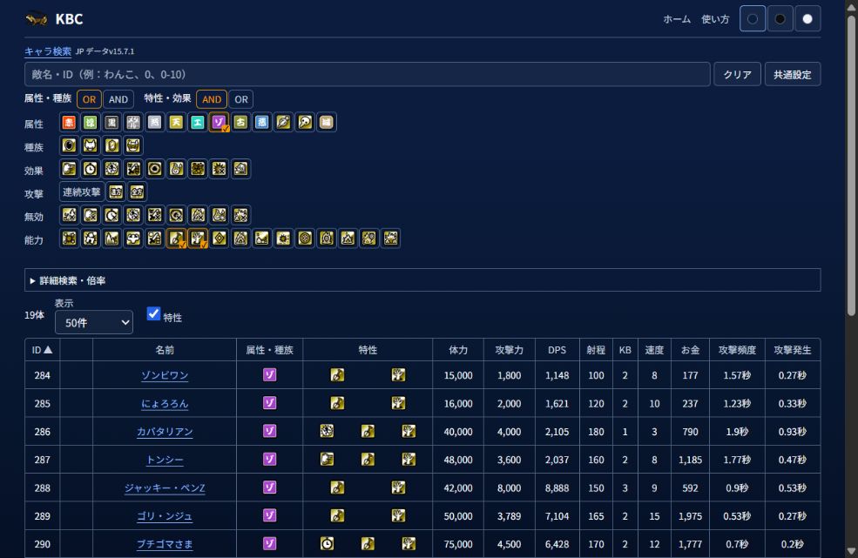
Task: Open 使い方 in the top navigation
Action: tap(715, 20)
